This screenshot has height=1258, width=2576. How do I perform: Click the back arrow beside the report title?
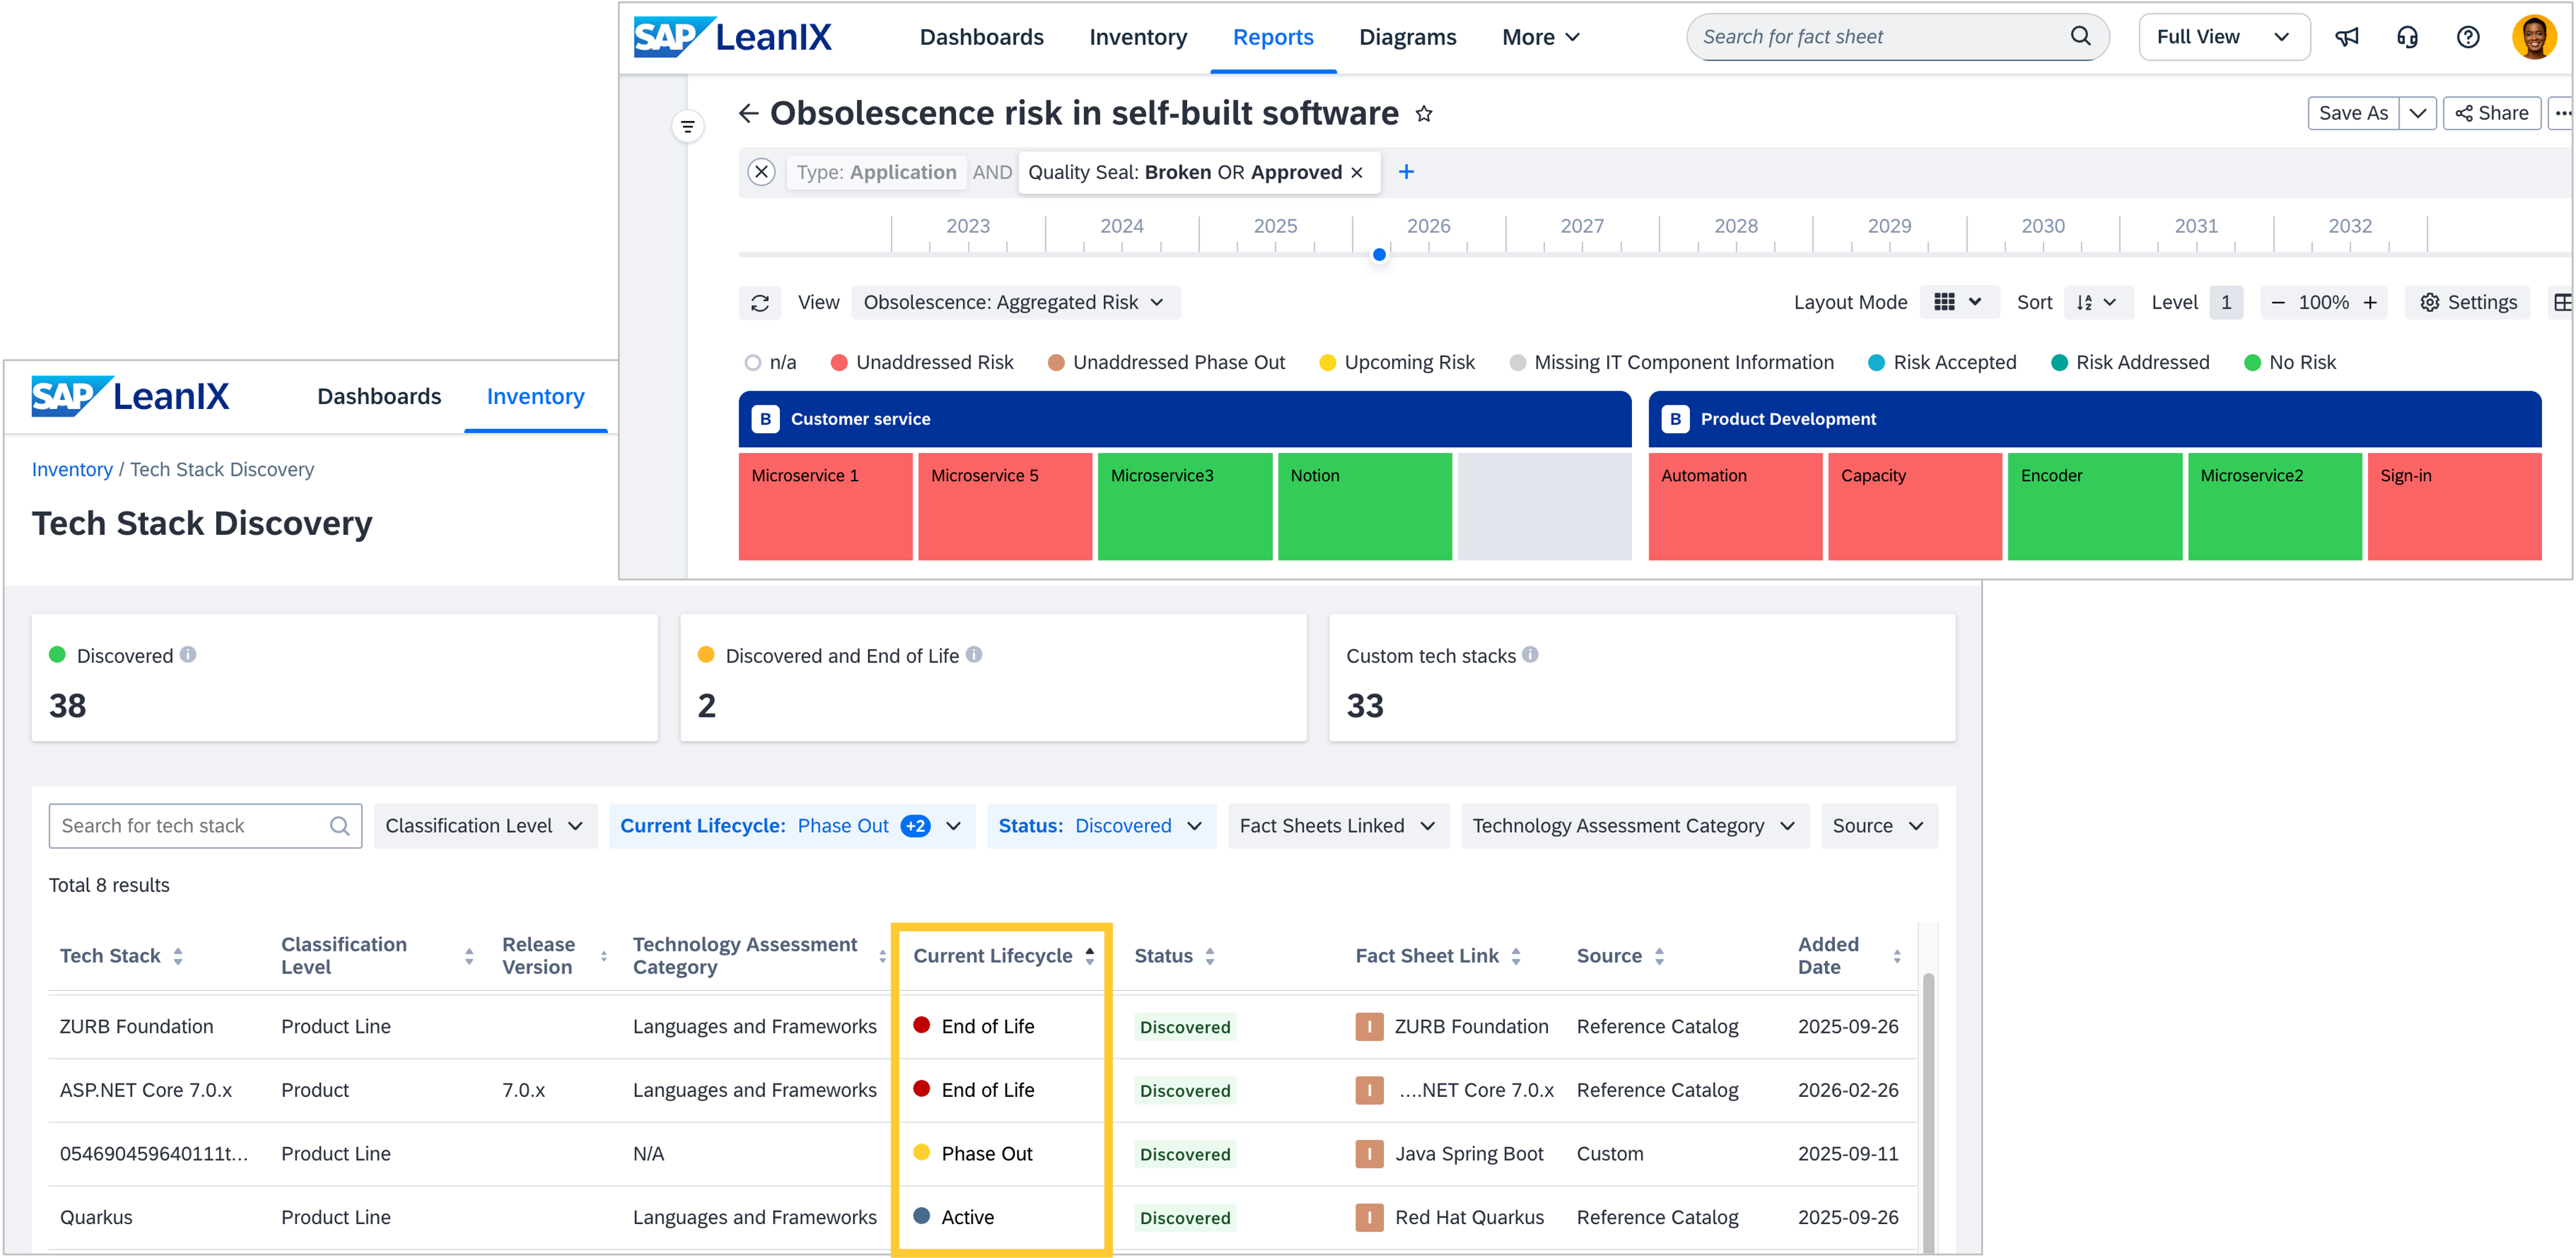(x=748, y=114)
